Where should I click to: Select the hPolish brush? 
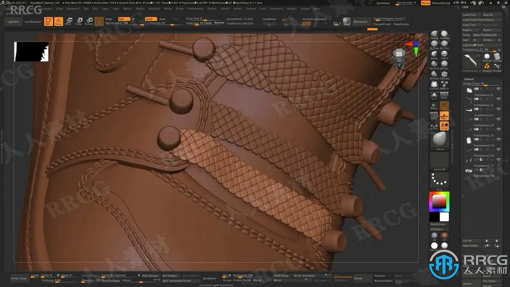coord(434,75)
